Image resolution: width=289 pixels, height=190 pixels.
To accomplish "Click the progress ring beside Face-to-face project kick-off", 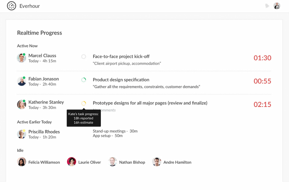I will point(84,56).
